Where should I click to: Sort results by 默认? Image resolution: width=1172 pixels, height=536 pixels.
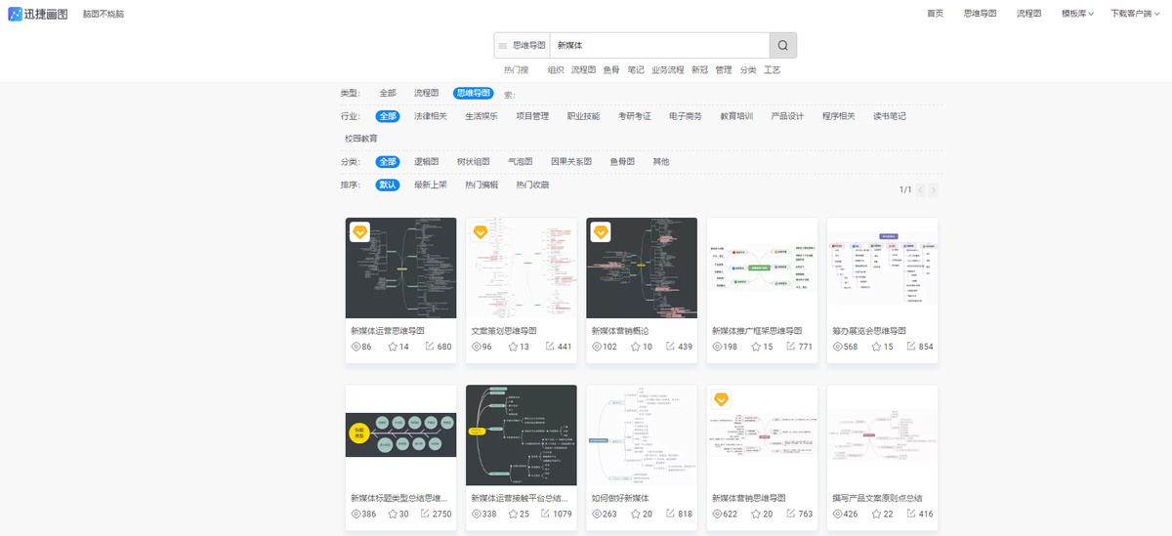[x=388, y=185]
